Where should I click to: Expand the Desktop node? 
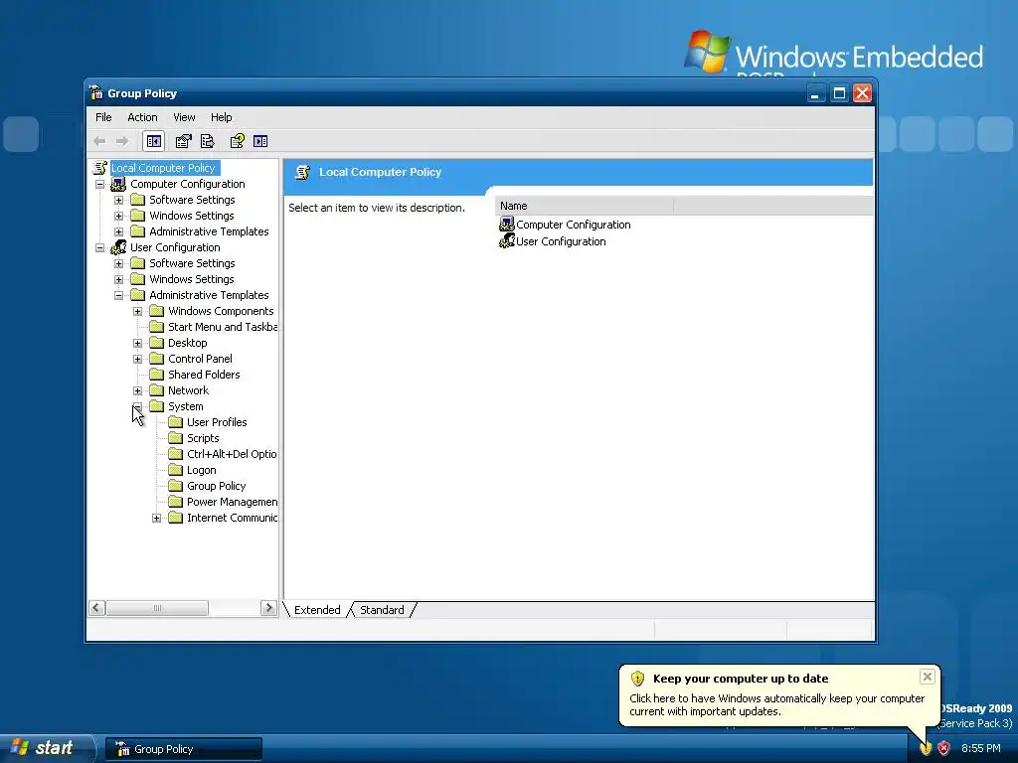pyautogui.click(x=137, y=343)
